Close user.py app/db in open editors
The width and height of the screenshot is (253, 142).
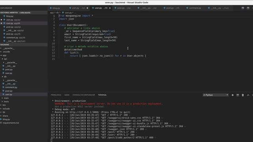coord(2,23)
